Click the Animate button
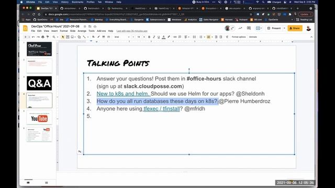335x188 pixels. click(253, 37)
